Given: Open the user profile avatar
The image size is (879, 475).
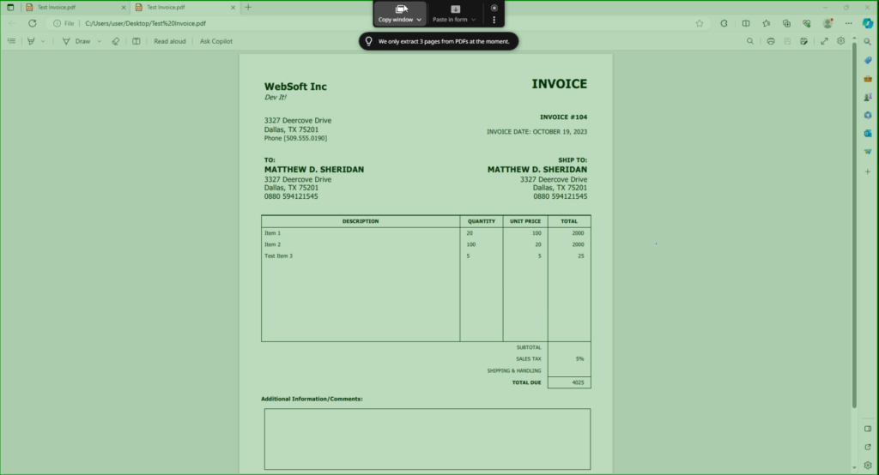Looking at the screenshot, I should 827,23.
